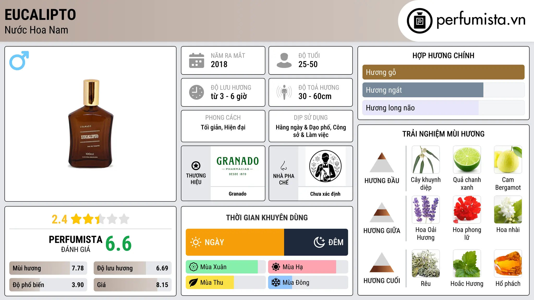Click the Độ lưu hương 6.69 score bar
The width and height of the screenshot is (534, 300).
point(132,268)
